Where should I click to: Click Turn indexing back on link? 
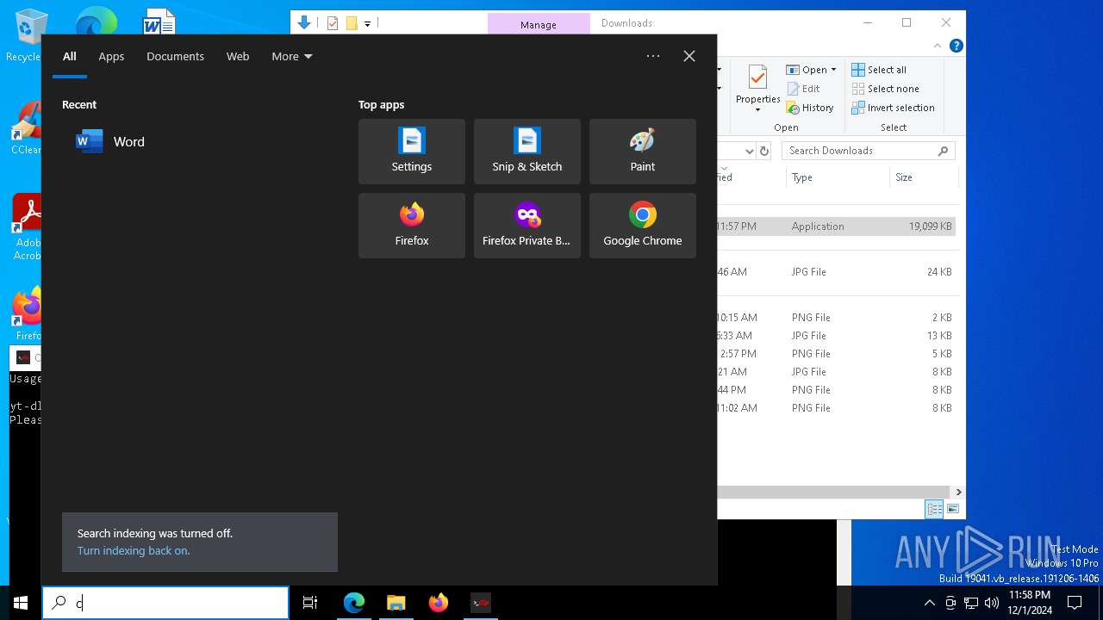[134, 551]
